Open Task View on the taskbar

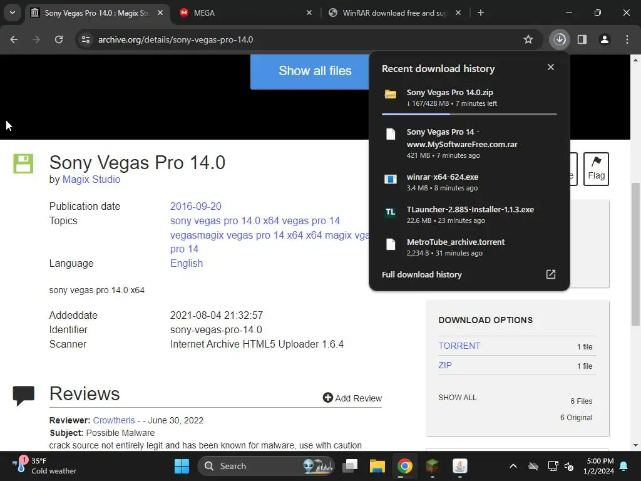point(350,466)
